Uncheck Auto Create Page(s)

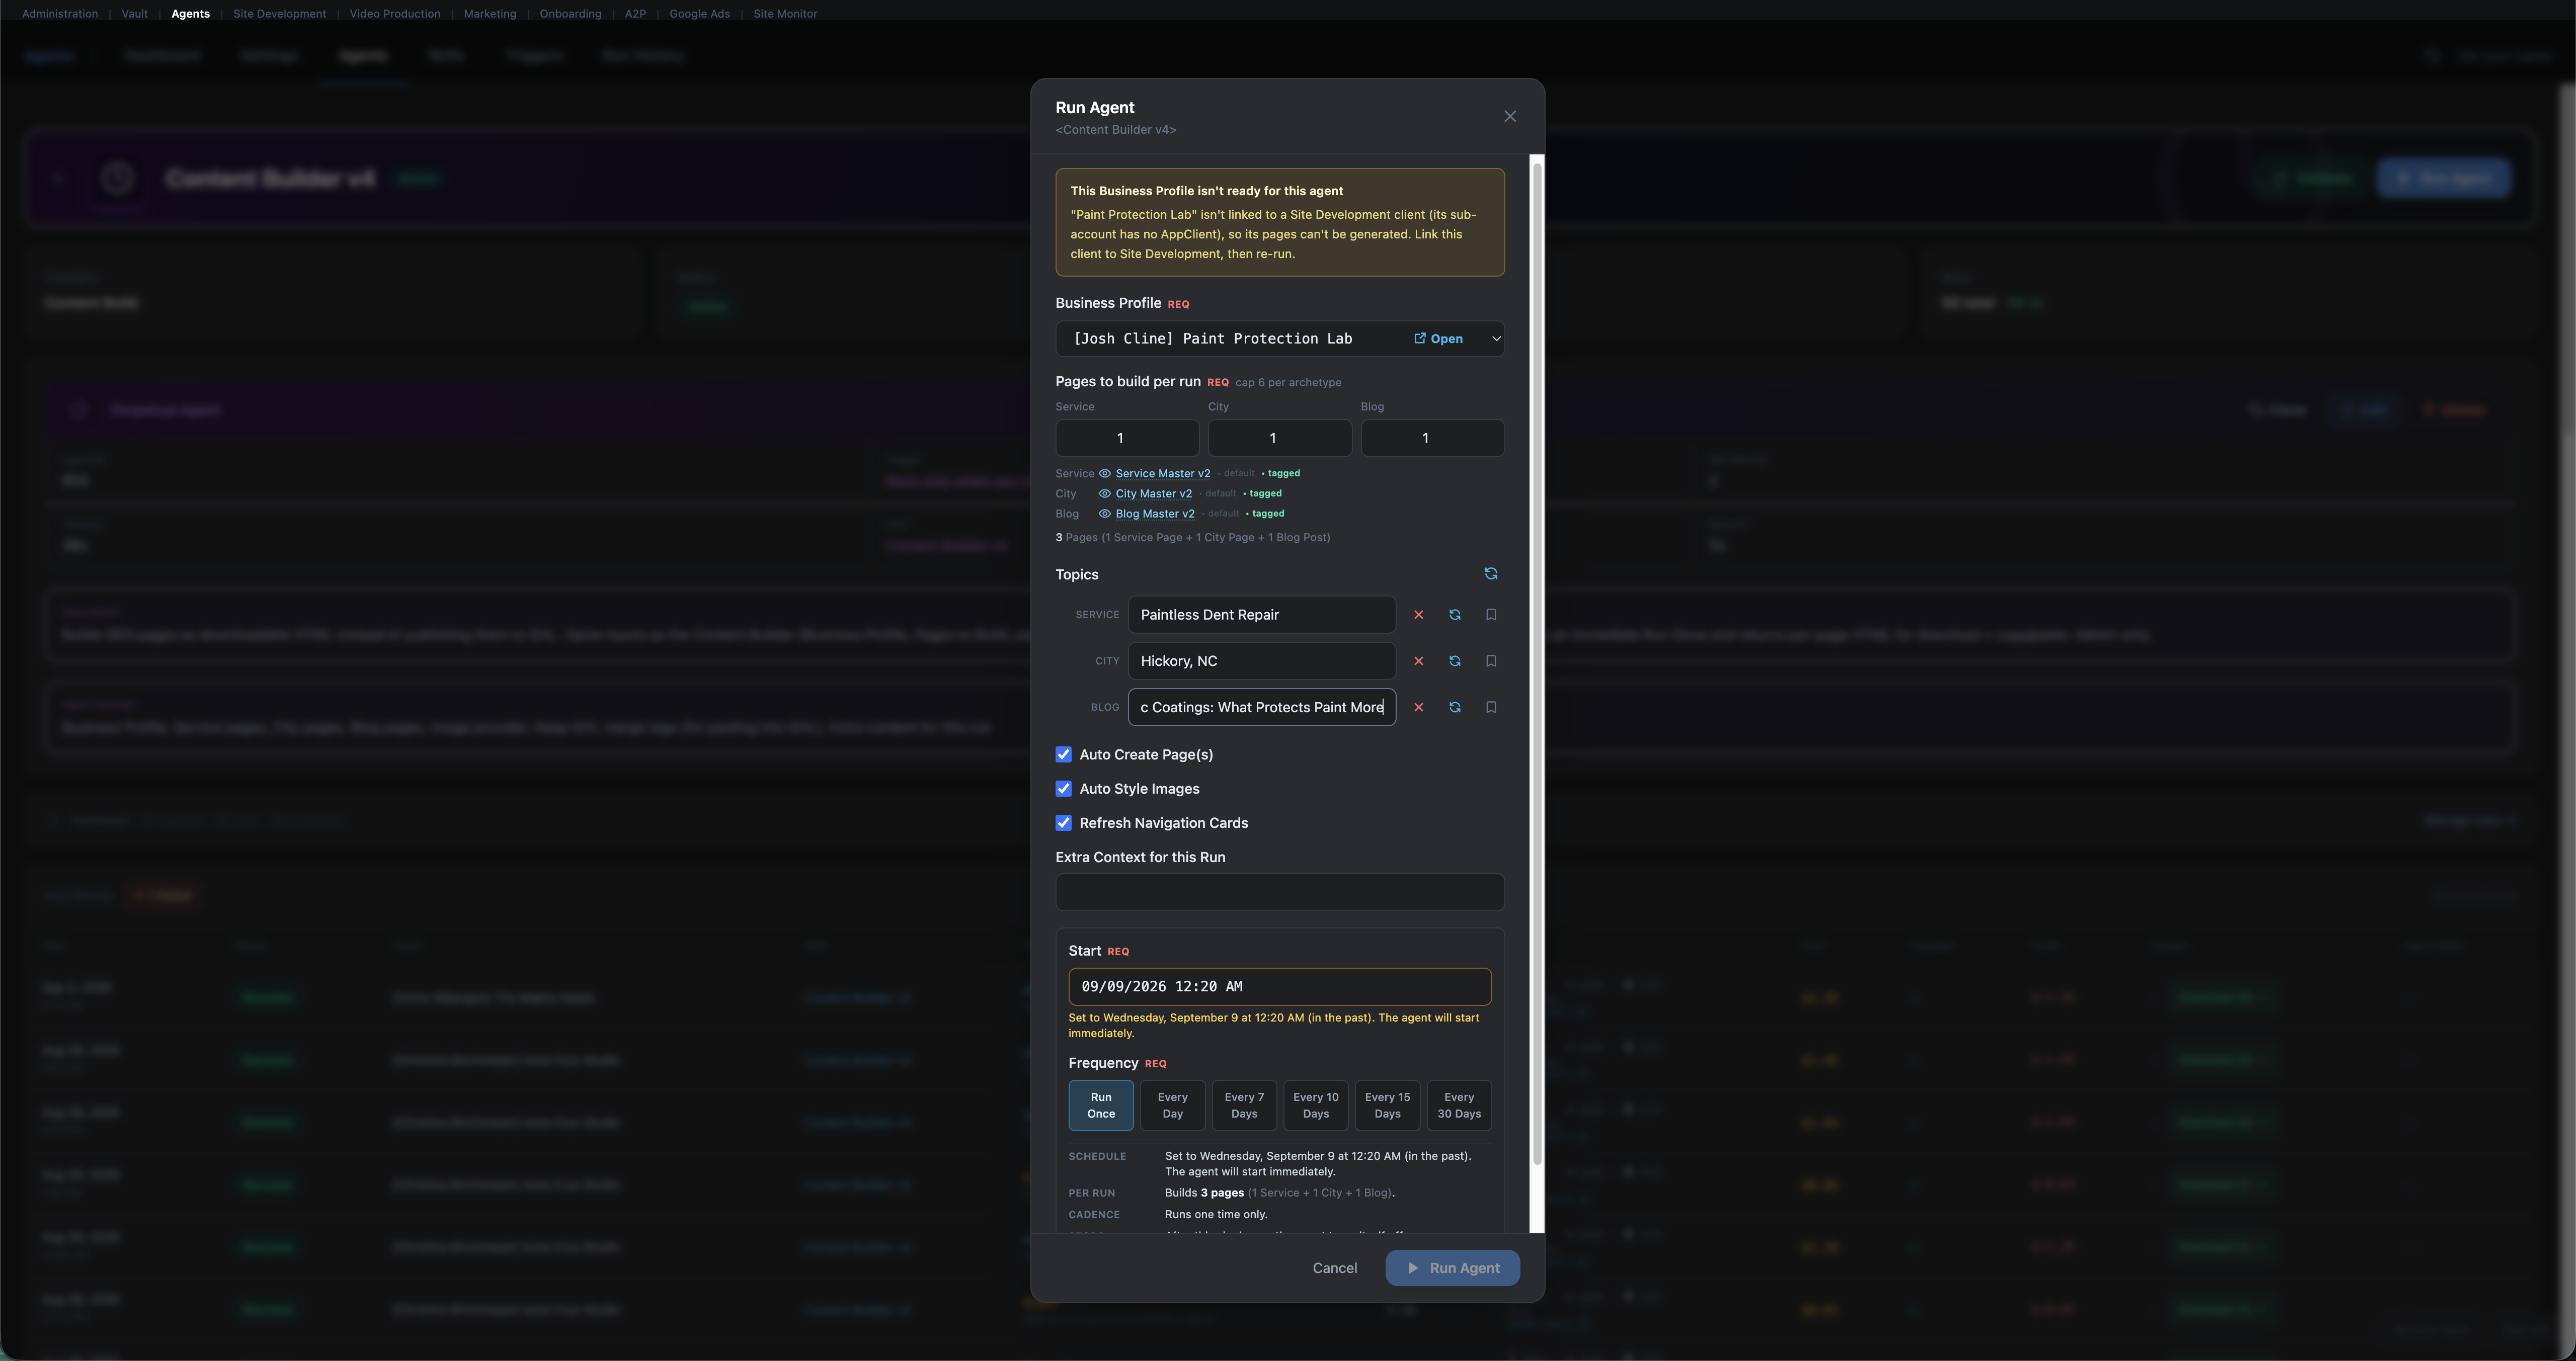click(1063, 755)
